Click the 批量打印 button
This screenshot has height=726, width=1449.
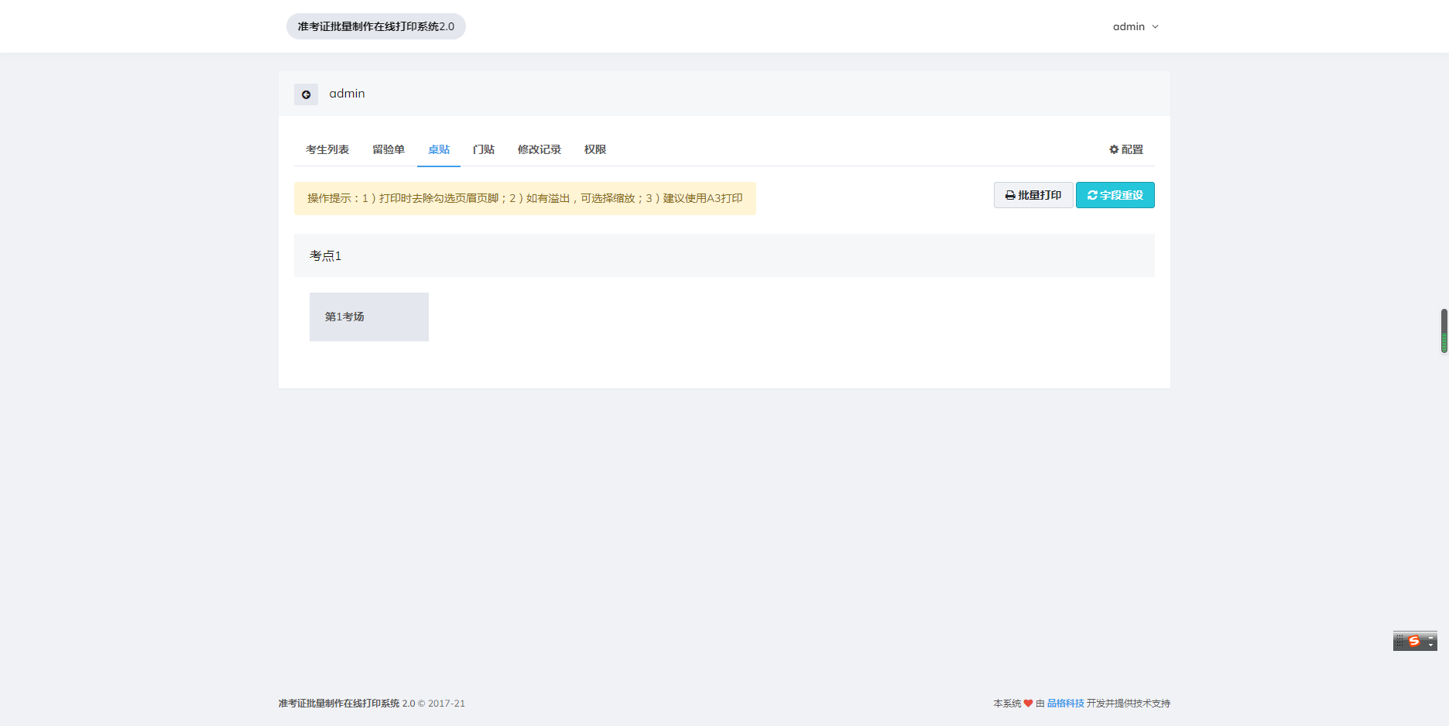tap(1033, 195)
